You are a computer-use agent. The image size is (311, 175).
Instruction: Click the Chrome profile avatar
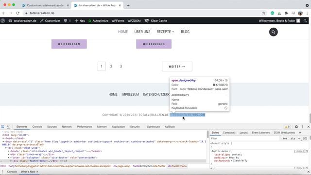pos(300,13)
